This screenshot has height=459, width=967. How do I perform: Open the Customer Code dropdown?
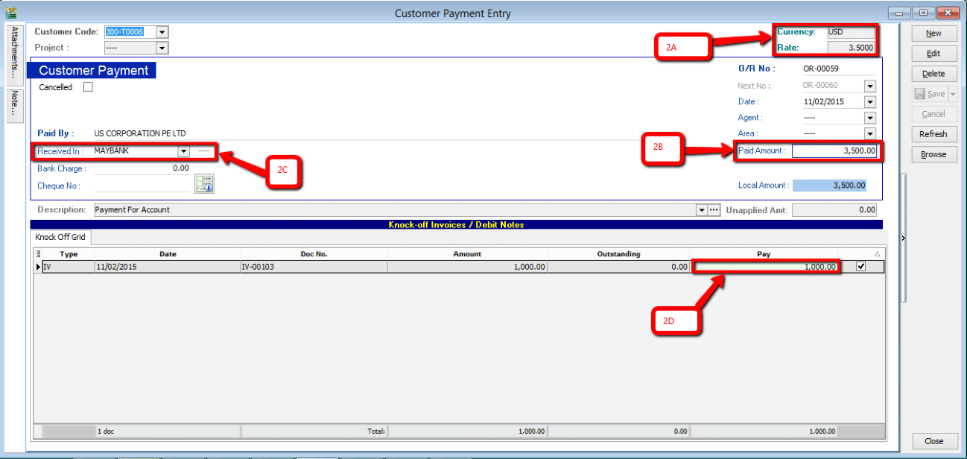tap(162, 32)
